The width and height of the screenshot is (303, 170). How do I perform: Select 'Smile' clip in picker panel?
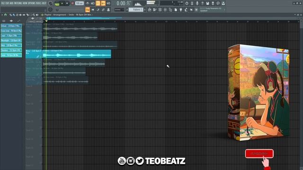[x=11, y=55]
